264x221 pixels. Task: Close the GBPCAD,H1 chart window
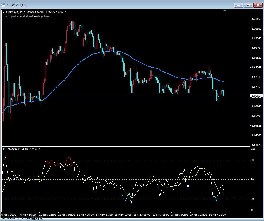[258, 5]
